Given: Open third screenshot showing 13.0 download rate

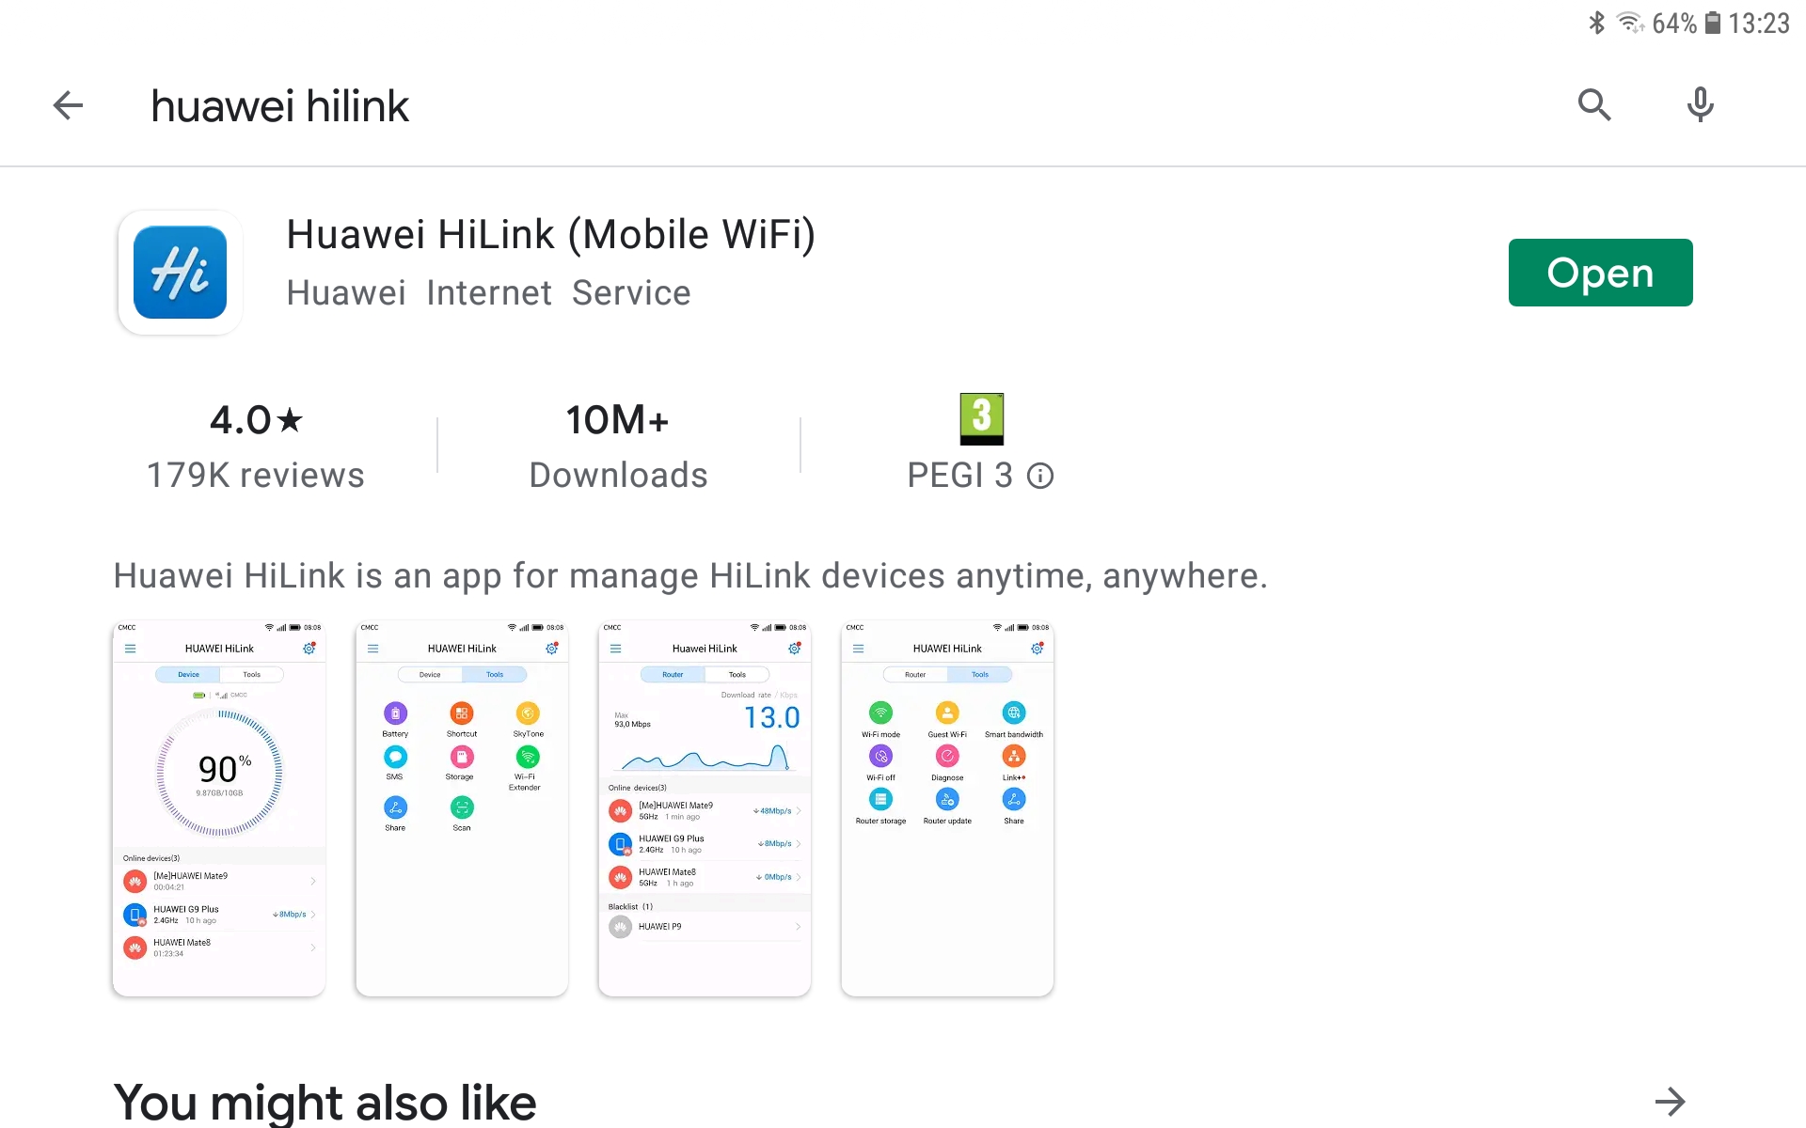Looking at the screenshot, I should click(x=705, y=808).
